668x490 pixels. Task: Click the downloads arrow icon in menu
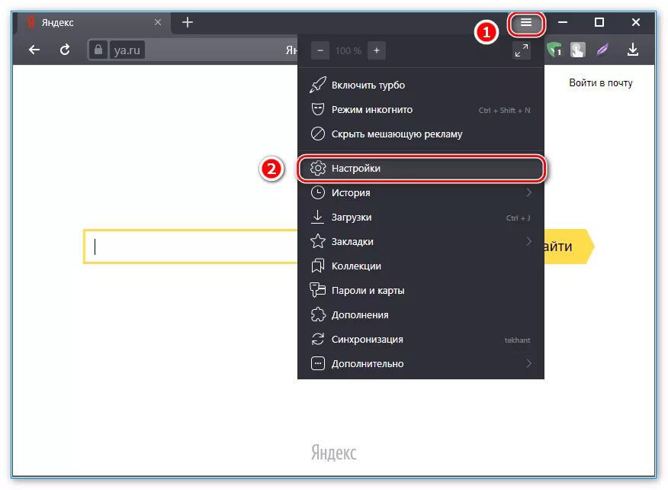pos(317,217)
